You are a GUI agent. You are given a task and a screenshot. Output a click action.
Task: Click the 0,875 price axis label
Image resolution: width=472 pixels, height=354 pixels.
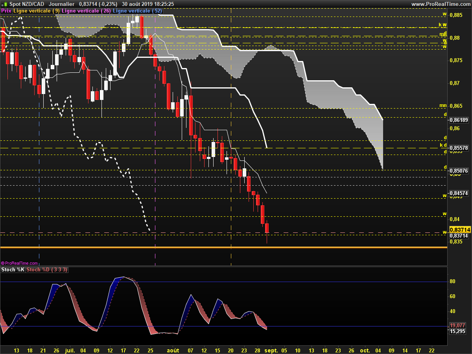(x=456, y=60)
